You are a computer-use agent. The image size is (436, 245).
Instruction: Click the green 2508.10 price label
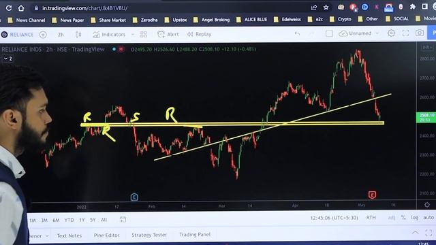tap(426, 117)
